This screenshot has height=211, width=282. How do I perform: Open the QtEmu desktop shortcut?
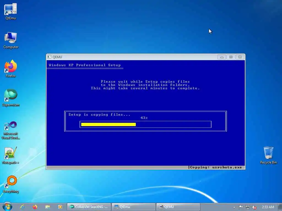click(10, 11)
